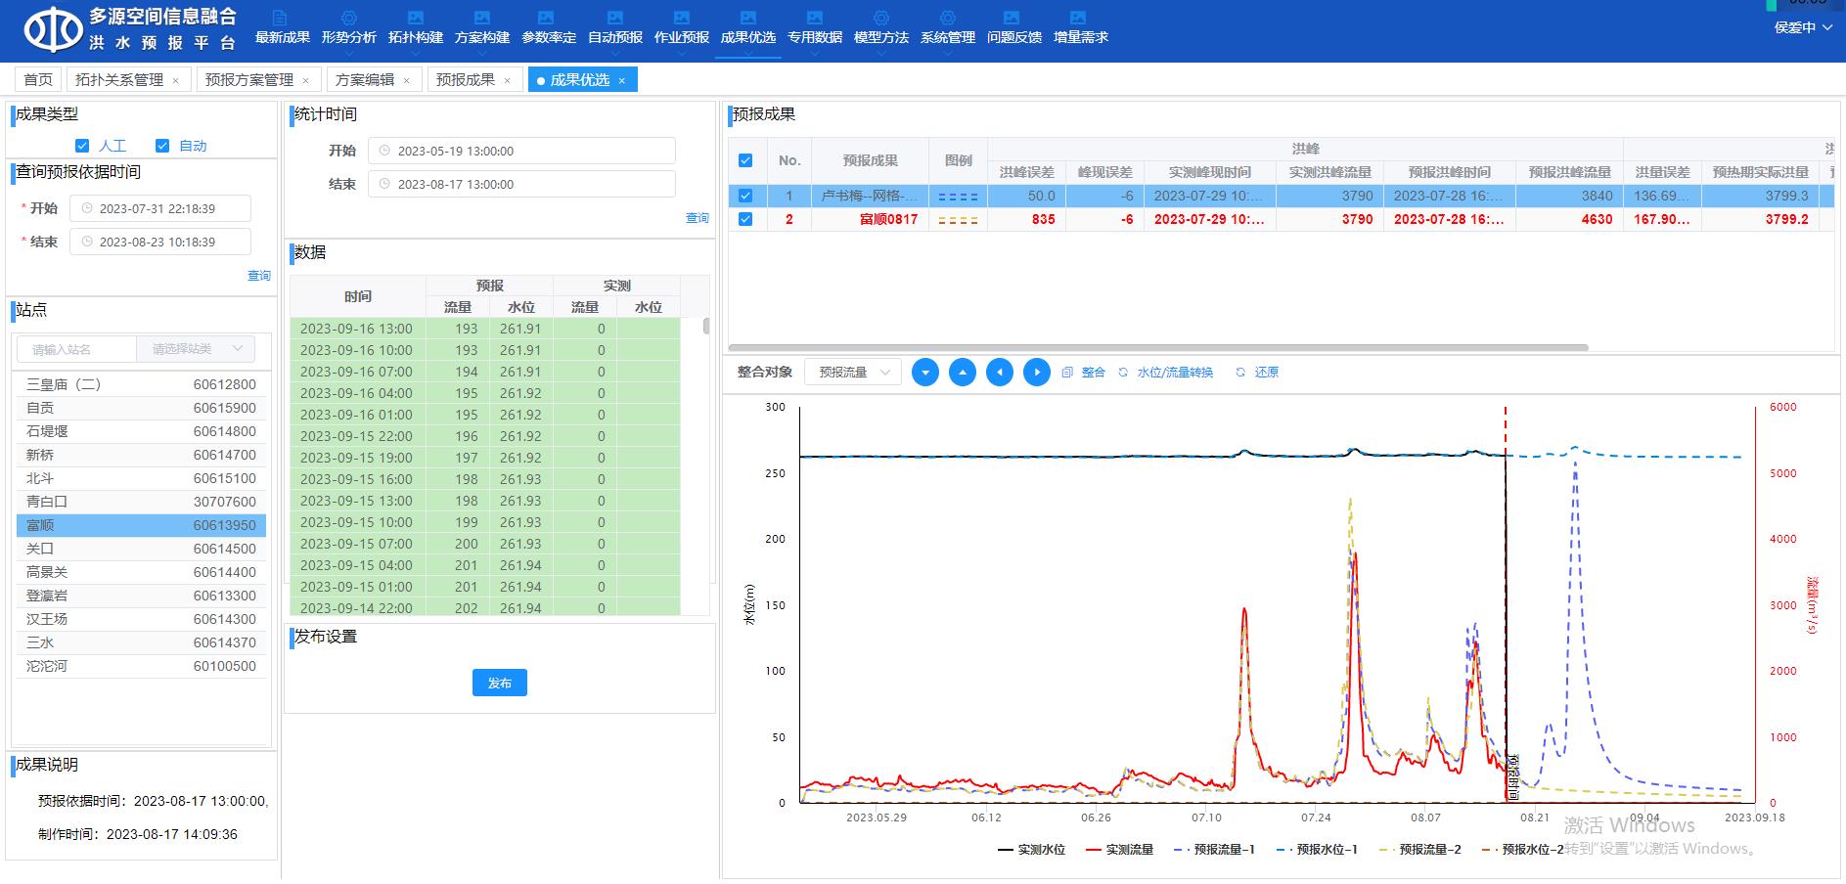Toggle the 人工 checkbox
This screenshot has width=1846, height=884.
pos(82,146)
